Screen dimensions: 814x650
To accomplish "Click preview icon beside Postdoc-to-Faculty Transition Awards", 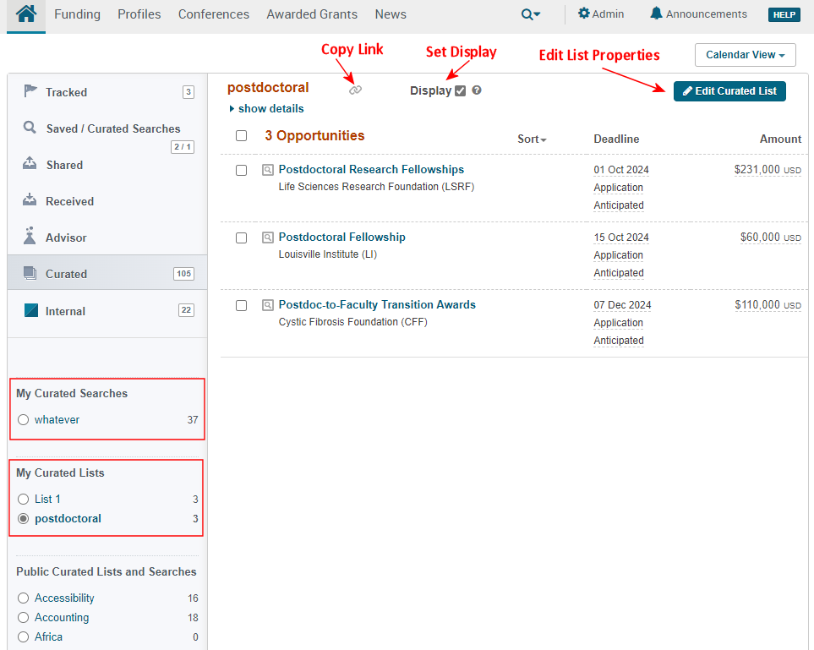I will pyautogui.click(x=268, y=305).
